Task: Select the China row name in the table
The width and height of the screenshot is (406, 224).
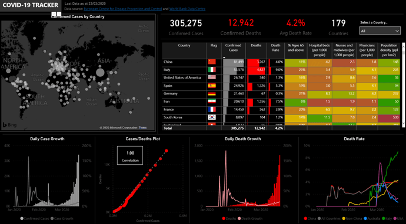Action: coord(168,62)
